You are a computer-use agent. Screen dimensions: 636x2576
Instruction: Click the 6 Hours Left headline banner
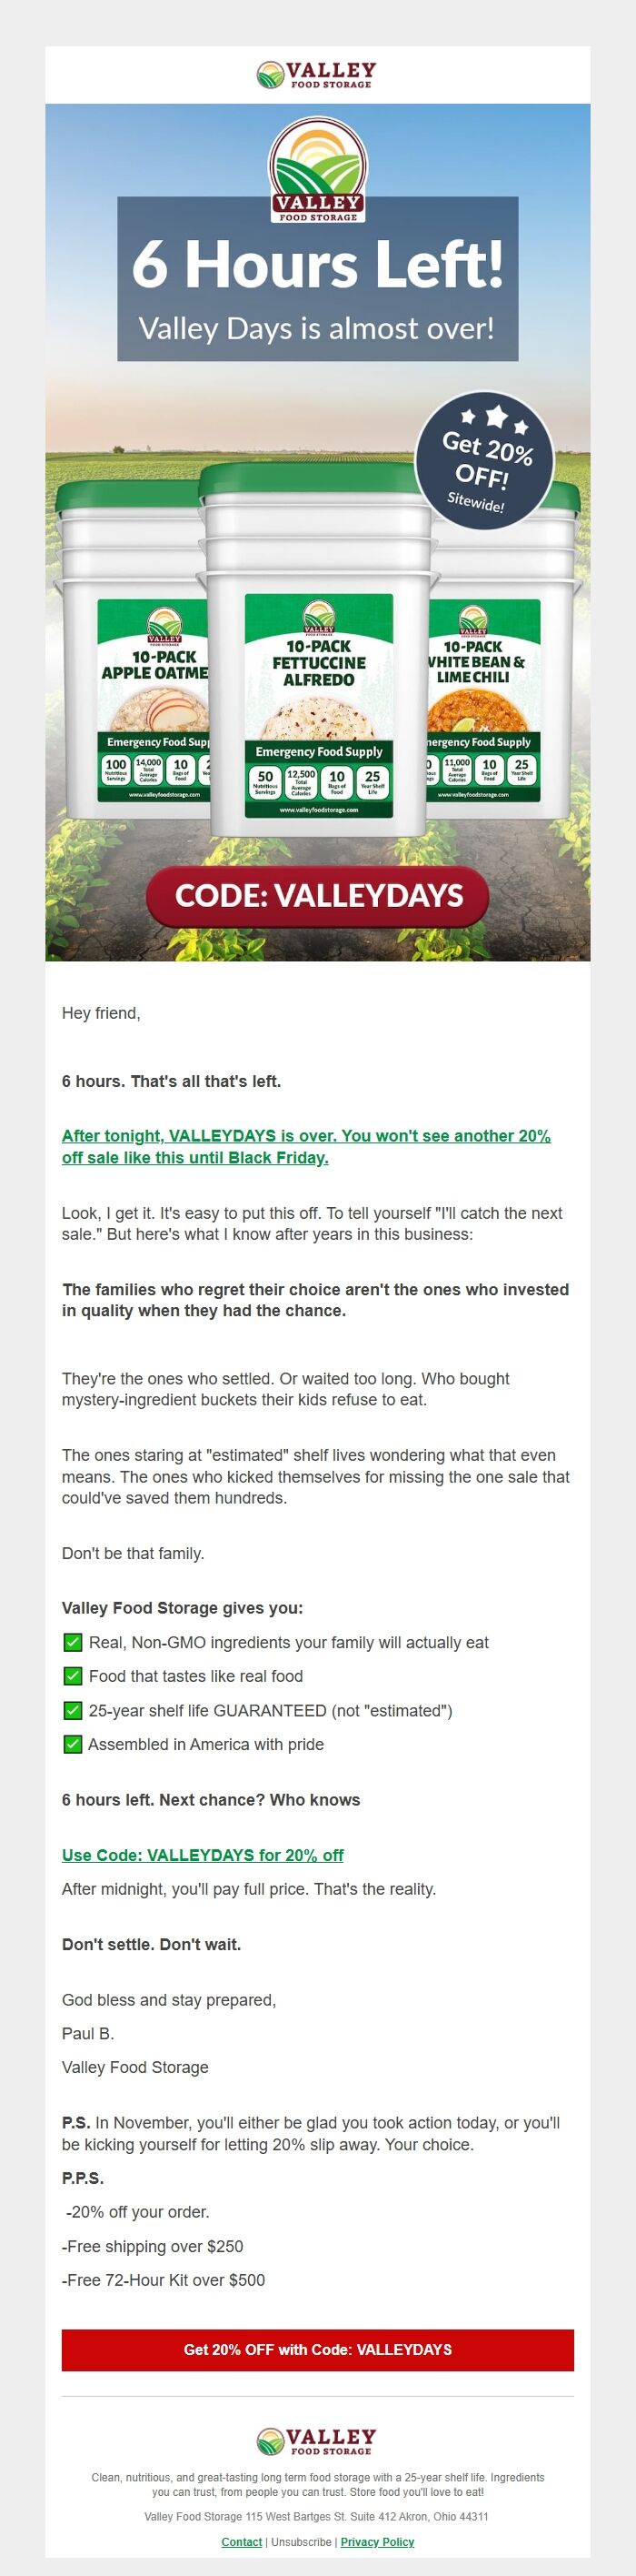point(317,265)
